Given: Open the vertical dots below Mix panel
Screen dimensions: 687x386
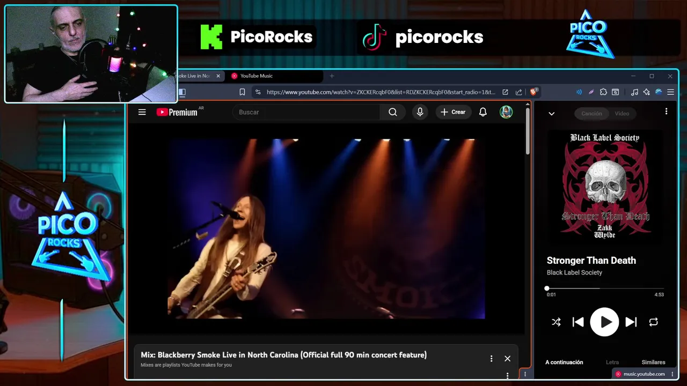Looking at the screenshot, I should (507, 376).
